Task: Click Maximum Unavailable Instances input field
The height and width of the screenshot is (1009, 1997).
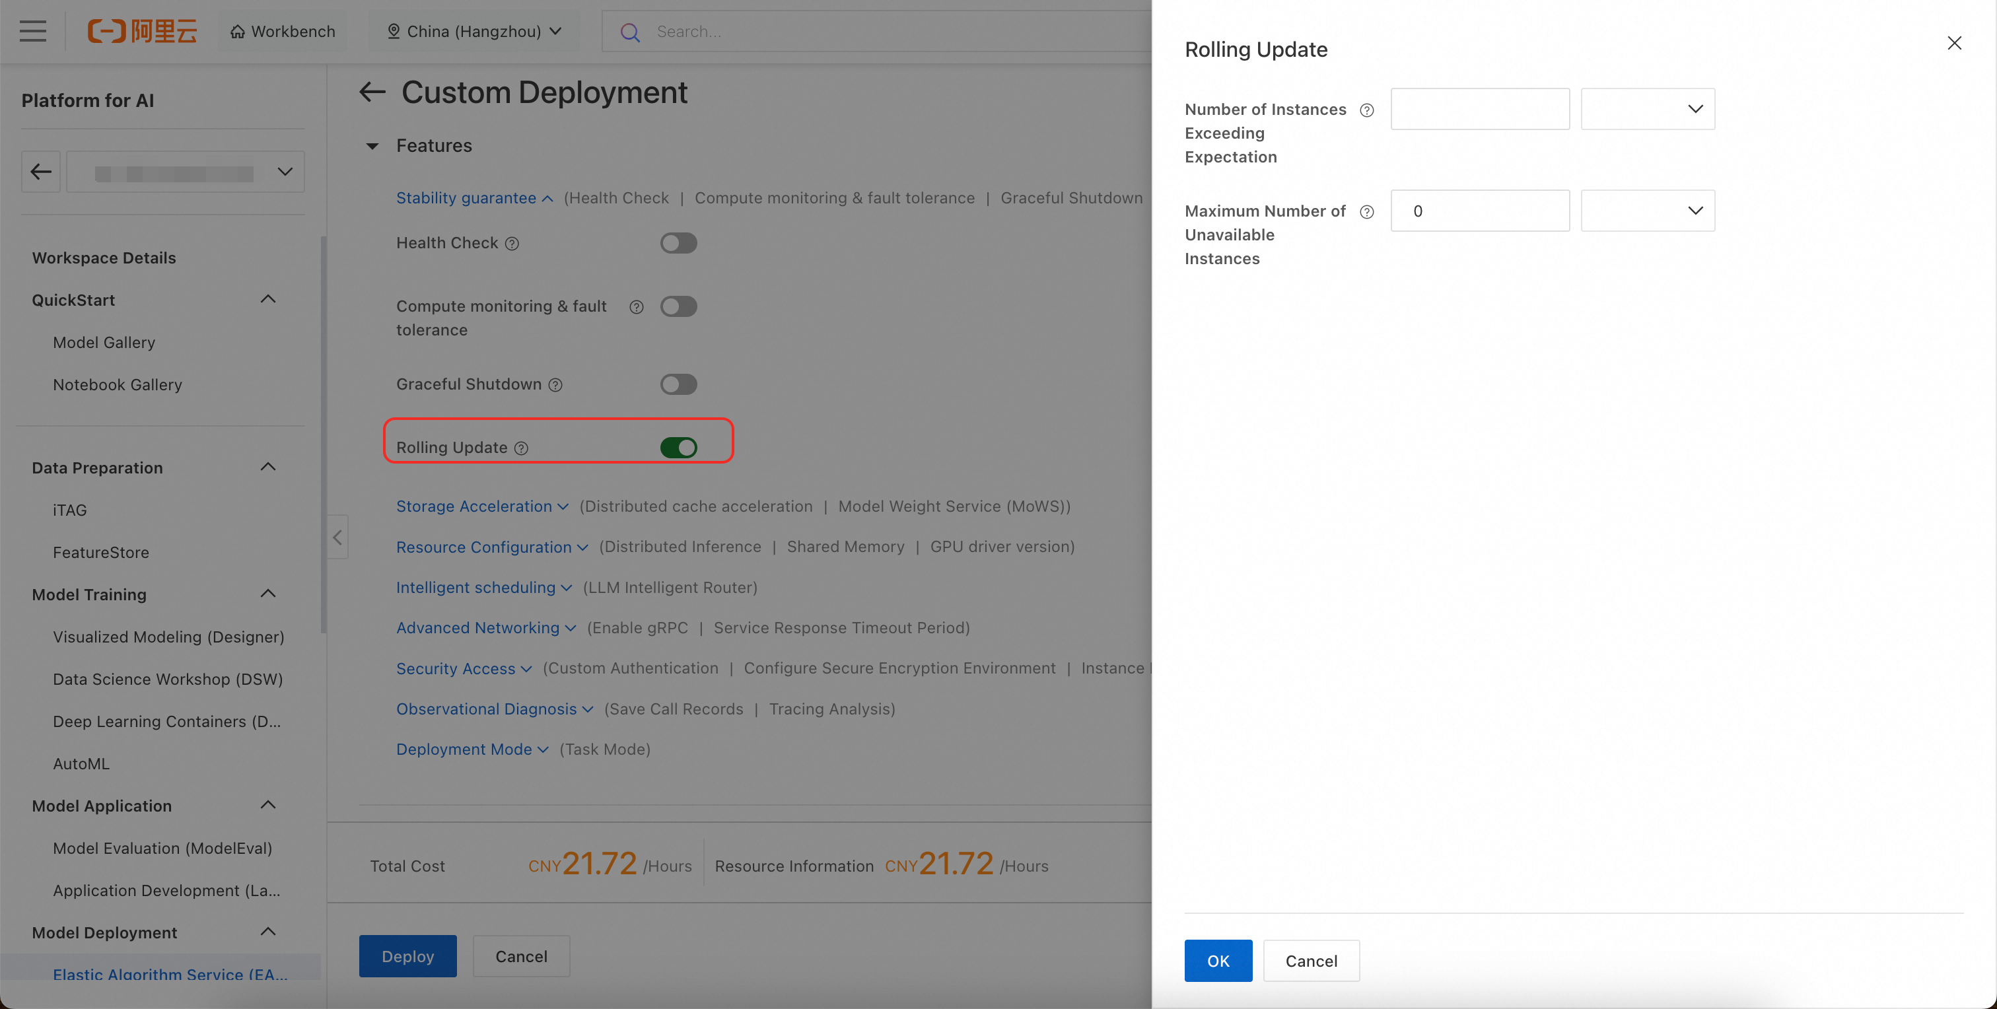Action: [1479, 211]
